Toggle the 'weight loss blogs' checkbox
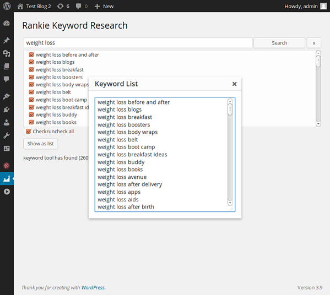 pyautogui.click(x=31, y=62)
